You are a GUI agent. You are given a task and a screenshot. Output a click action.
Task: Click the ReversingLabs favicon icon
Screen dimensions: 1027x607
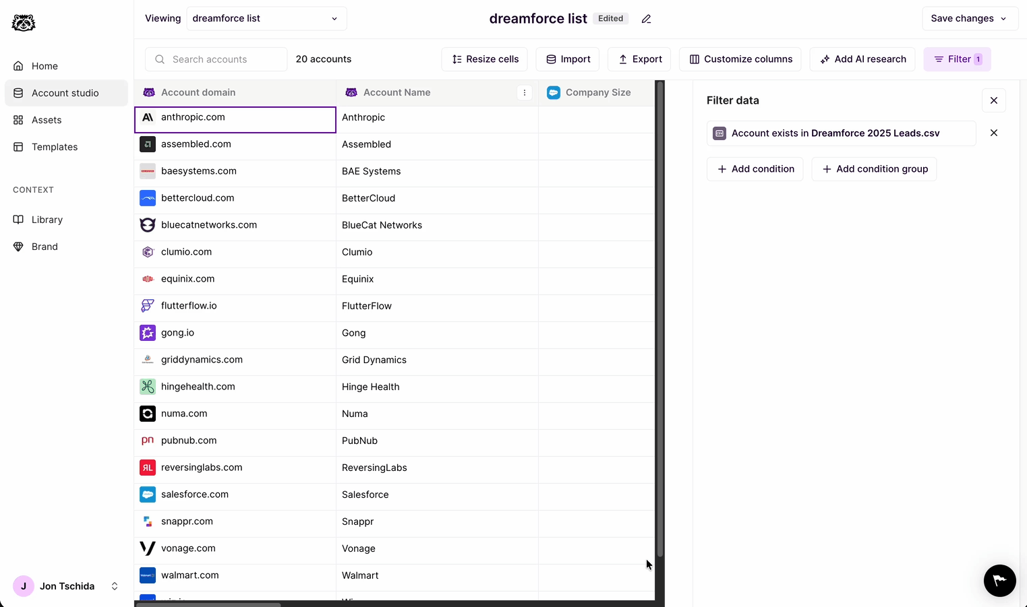point(148,468)
